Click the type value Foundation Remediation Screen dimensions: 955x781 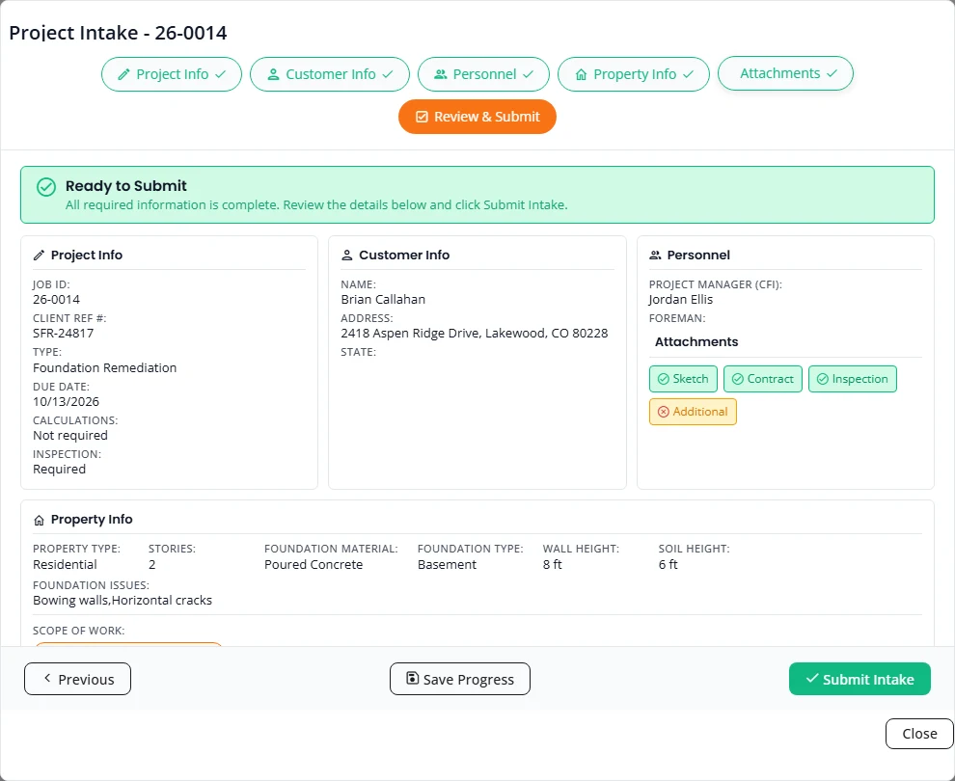point(105,367)
